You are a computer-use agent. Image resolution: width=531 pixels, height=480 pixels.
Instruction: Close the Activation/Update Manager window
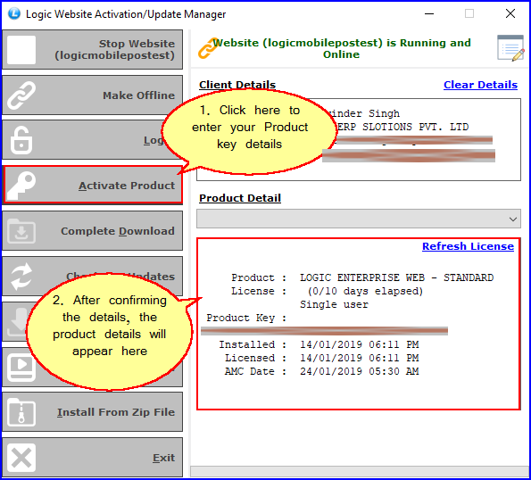[x=510, y=14]
